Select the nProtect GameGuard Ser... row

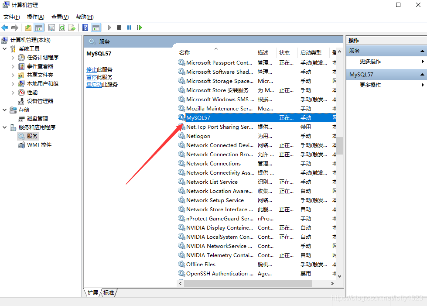(x=257, y=219)
